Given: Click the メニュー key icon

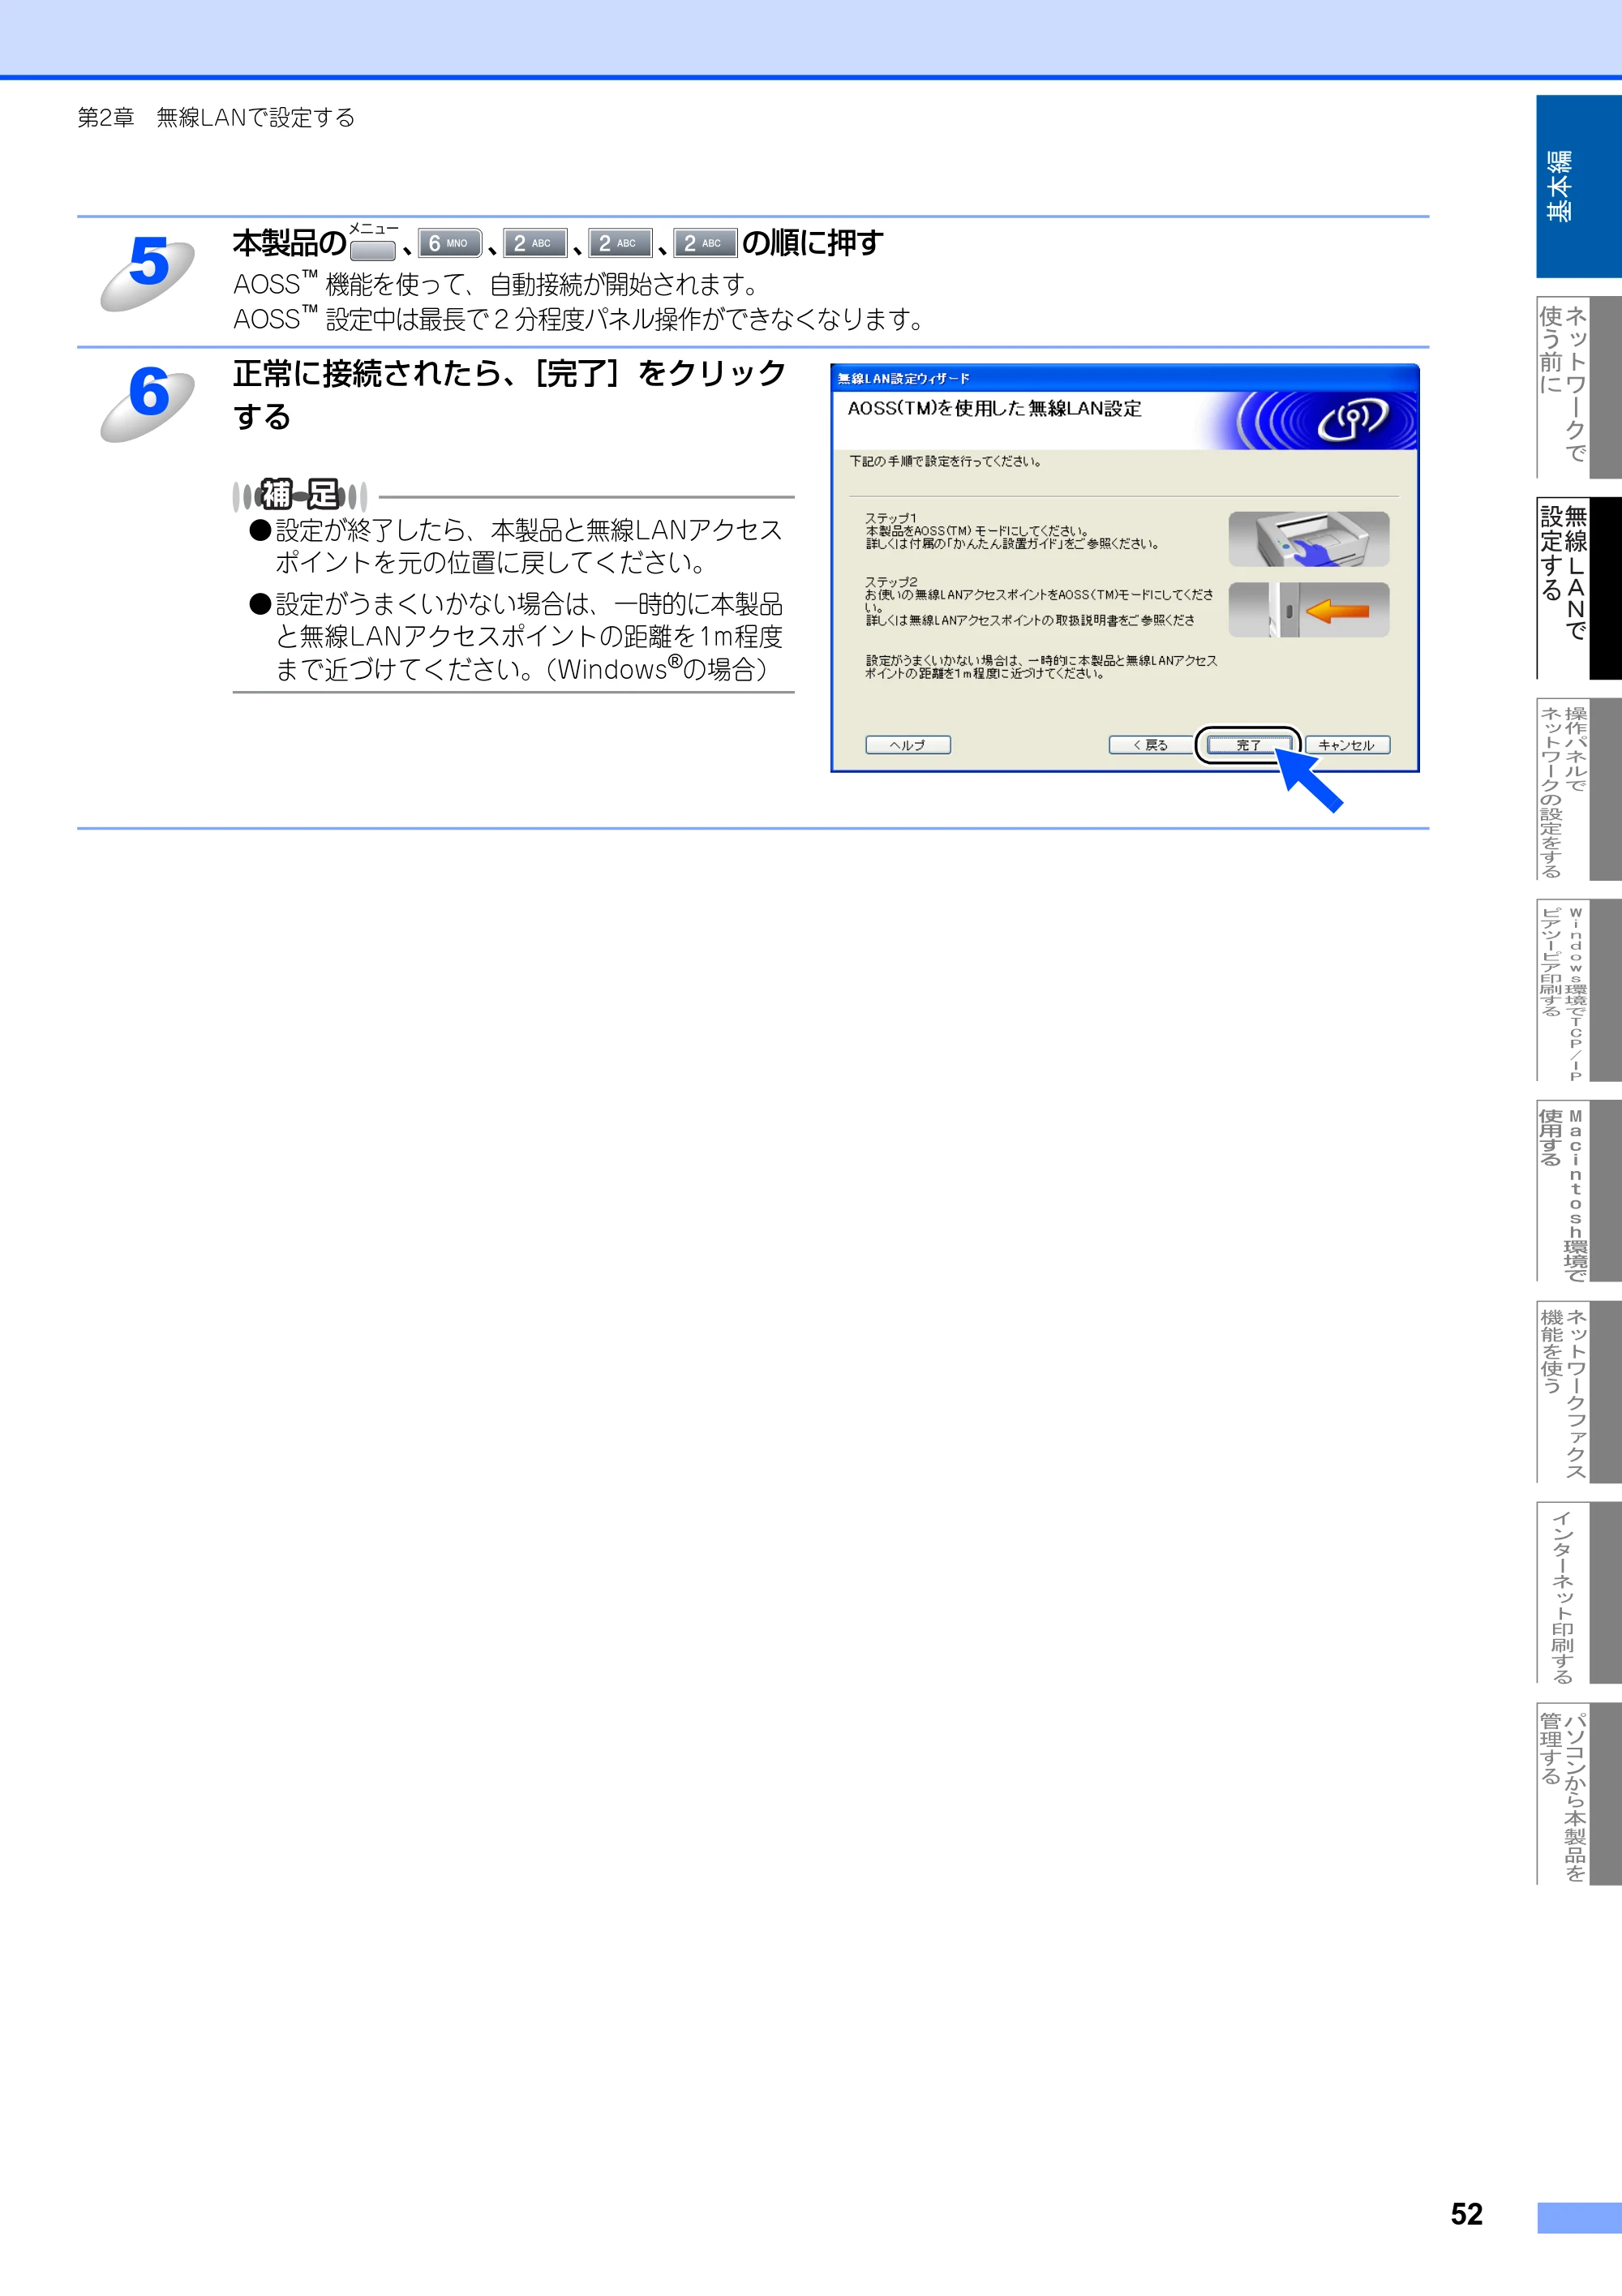Looking at the screenshot, I should (x=373, y=248).
